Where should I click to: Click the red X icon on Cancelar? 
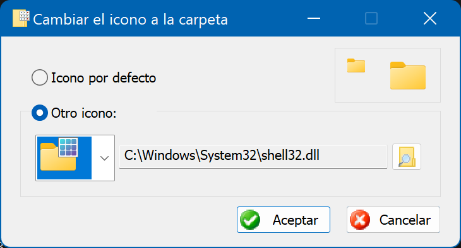point(360,220)
